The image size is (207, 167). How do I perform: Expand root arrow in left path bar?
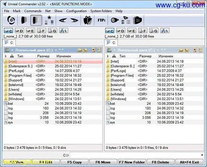click(13, 50)
